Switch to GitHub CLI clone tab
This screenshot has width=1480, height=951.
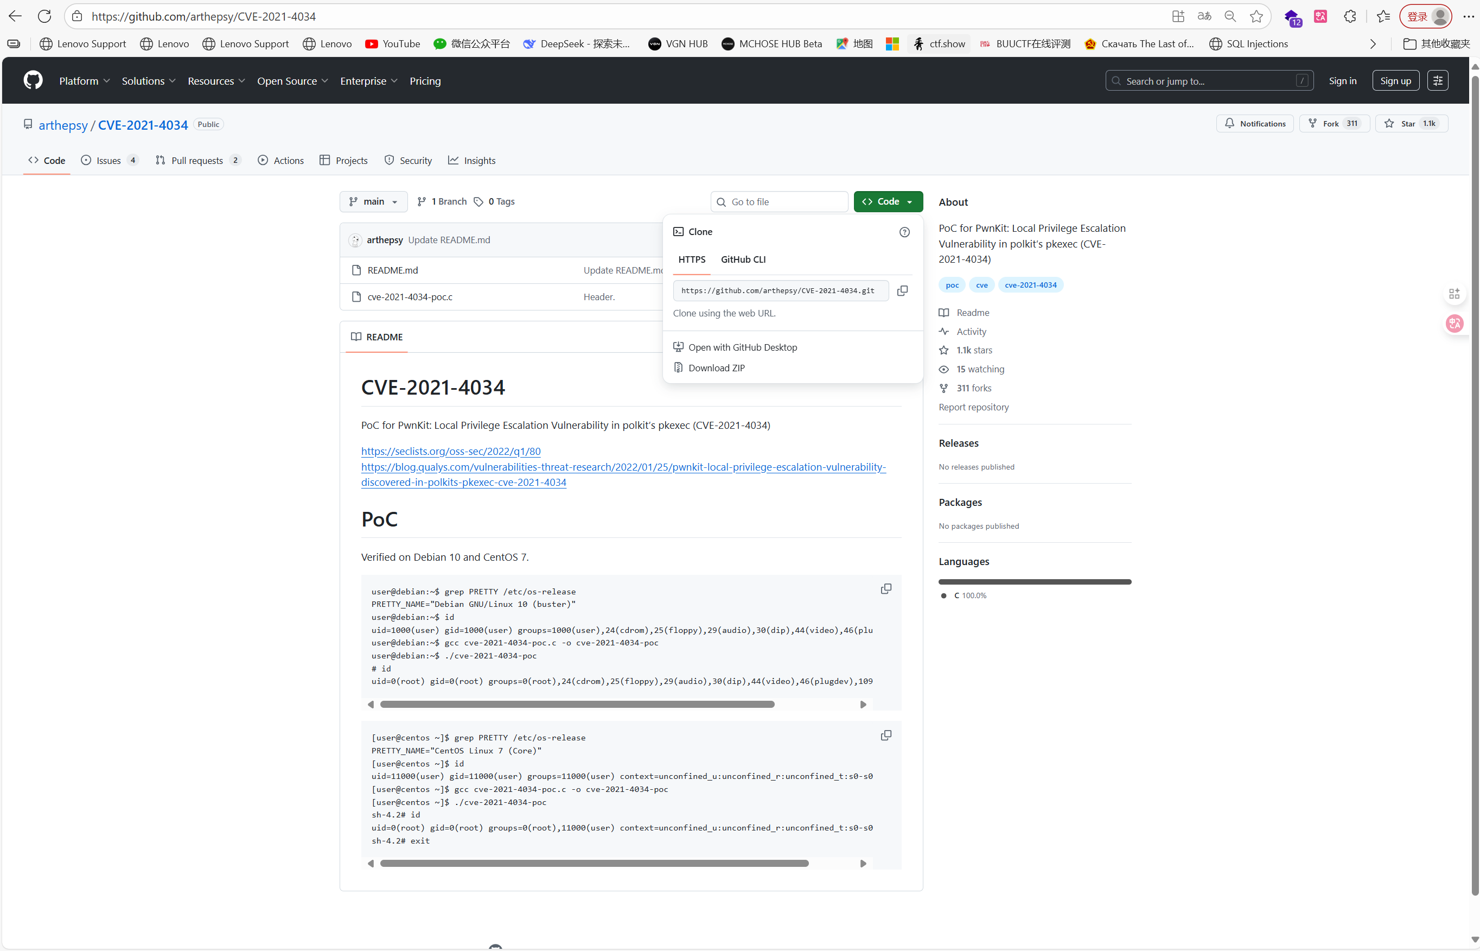[743, 260]
